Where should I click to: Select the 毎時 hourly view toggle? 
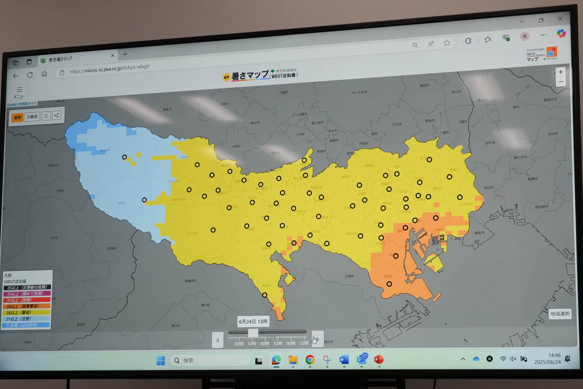point(17,117)
